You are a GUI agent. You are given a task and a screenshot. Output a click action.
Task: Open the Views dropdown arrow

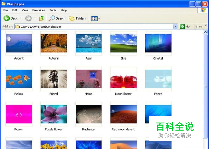click(99, 18)
